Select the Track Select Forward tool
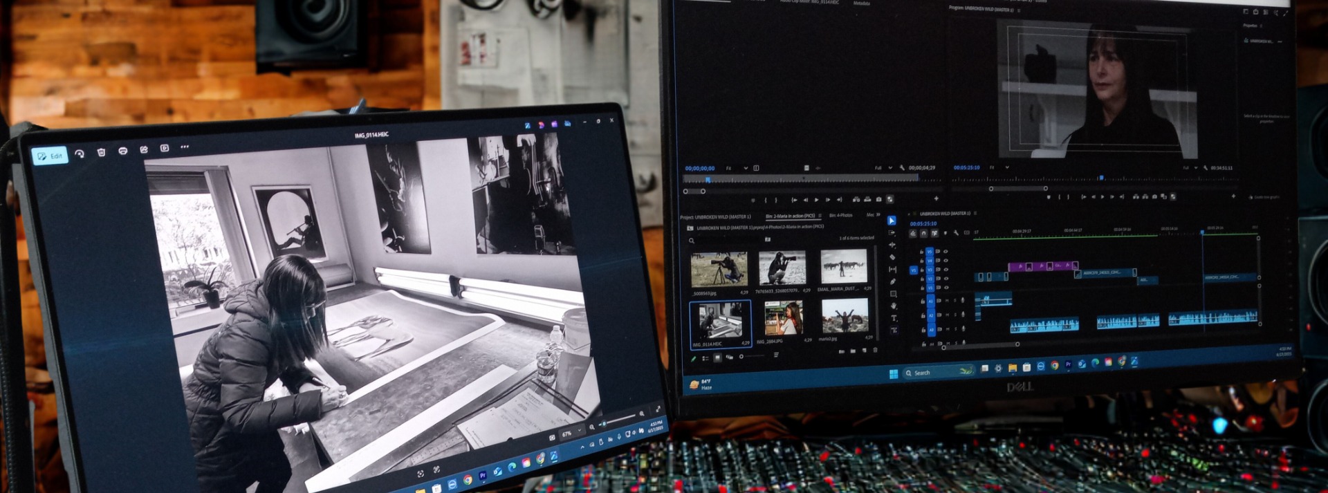The width and height of the screenshot is (1328, 493). [x=892, y=233]
